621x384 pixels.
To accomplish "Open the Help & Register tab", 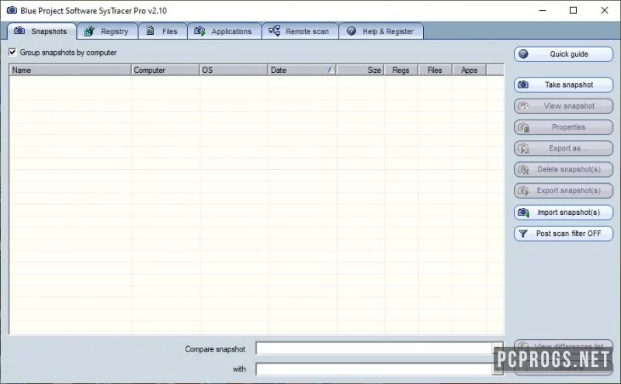I will 381,31.
